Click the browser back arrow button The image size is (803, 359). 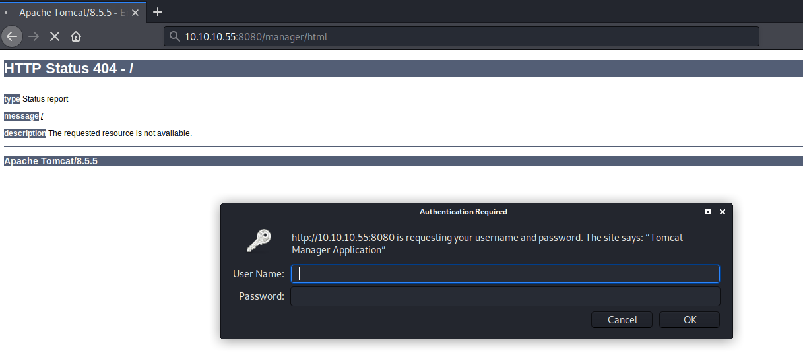click(12, 36)
